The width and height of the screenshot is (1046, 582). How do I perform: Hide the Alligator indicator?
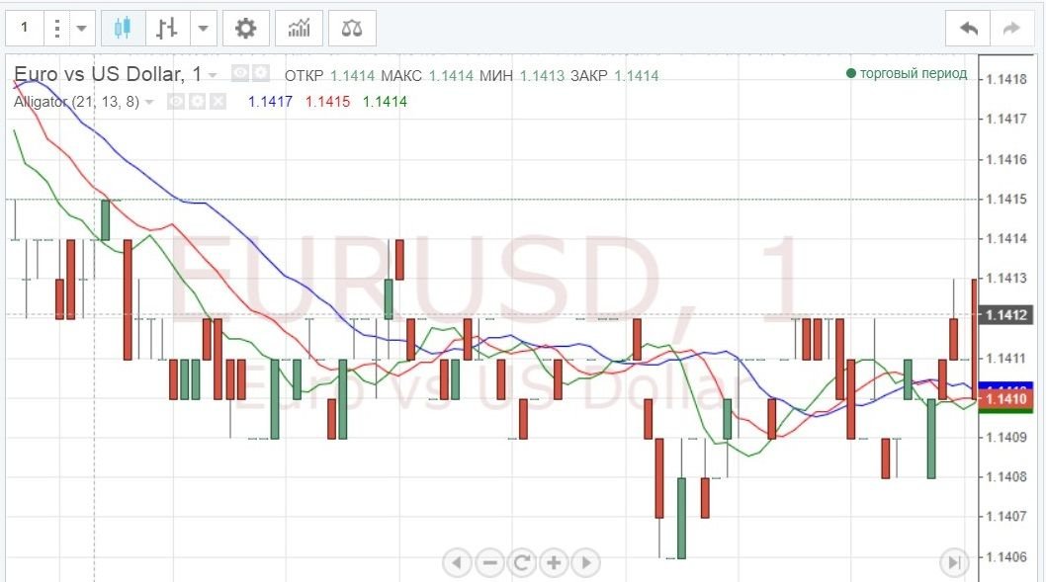coord(175,102)
